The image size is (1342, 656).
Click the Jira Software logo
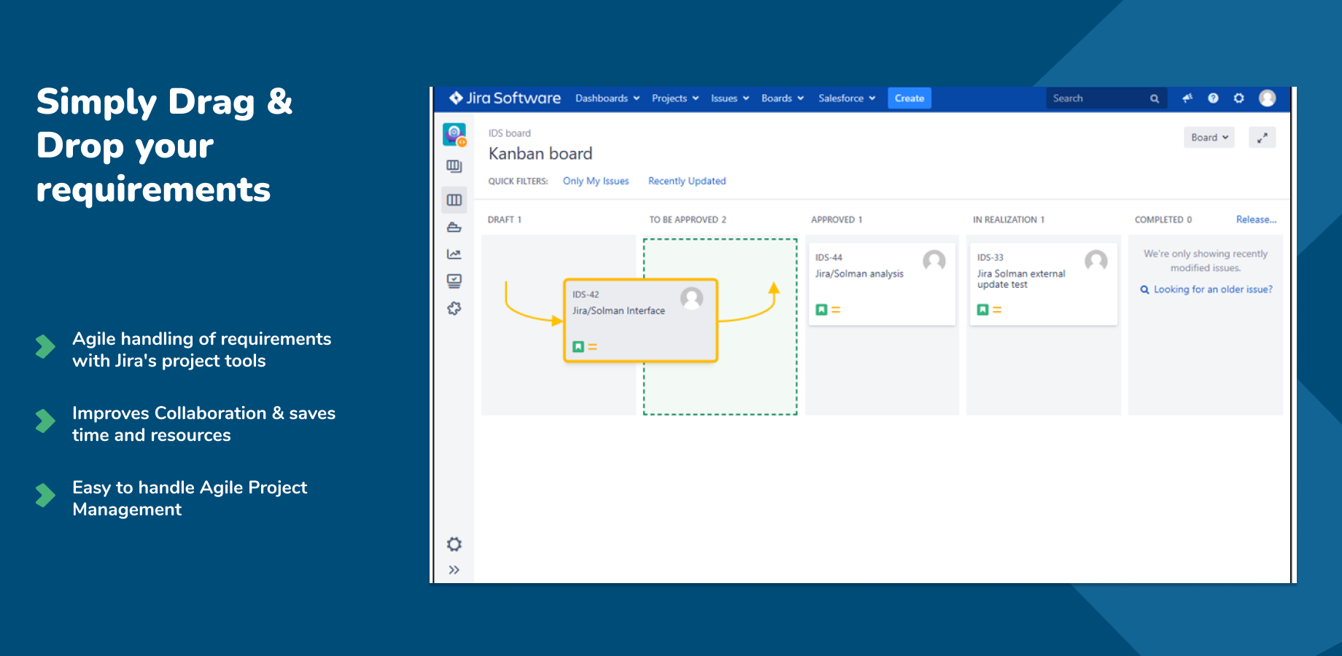[x=505, y=98]
